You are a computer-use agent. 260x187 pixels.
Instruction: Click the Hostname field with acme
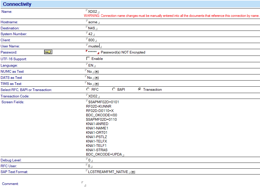point(93,22)
